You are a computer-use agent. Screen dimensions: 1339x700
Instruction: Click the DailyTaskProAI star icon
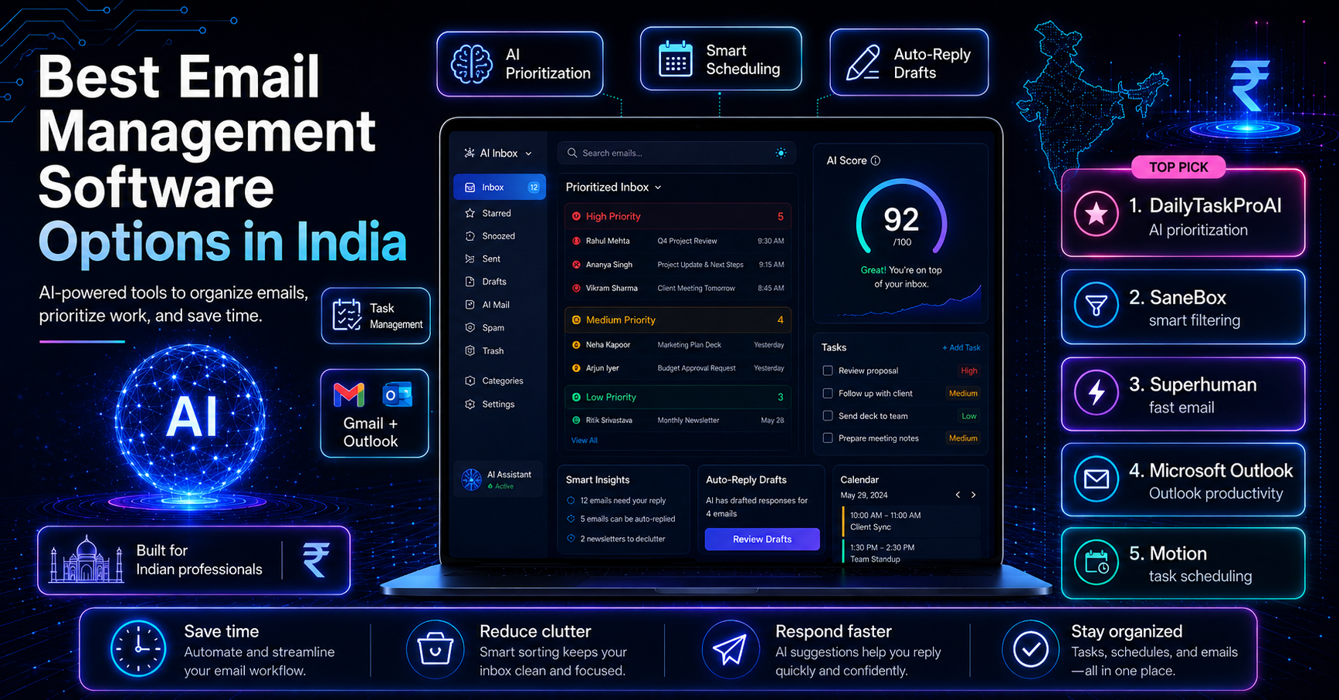point(1097,214)
